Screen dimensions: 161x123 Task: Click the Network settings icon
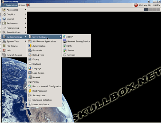coord(30,77)
